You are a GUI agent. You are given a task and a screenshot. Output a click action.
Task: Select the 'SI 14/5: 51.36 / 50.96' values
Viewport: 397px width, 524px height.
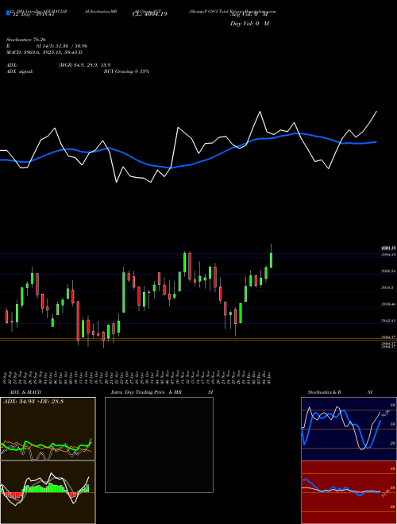pos(62,46)
